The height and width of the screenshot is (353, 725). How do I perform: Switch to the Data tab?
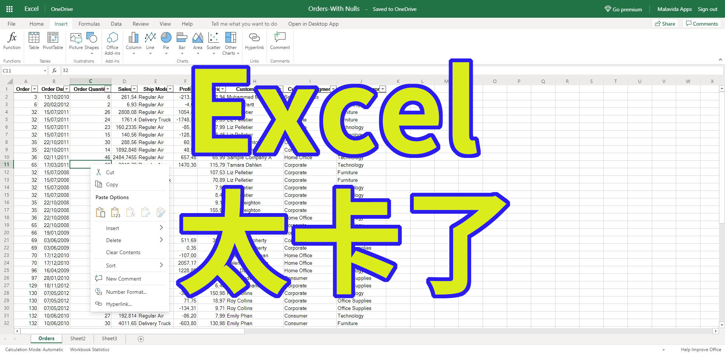pos(116,24)
